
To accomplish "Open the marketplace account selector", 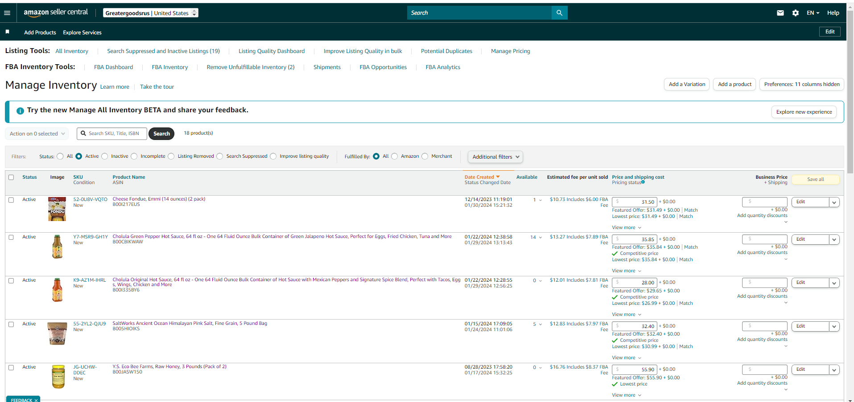I will (x=151, y=13).
